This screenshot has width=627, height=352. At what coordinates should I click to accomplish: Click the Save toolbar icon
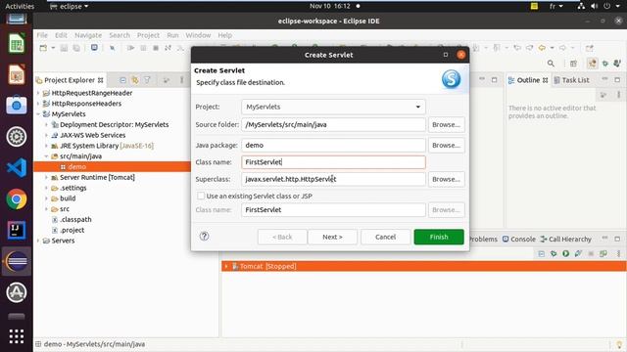[x=64, y=48]
